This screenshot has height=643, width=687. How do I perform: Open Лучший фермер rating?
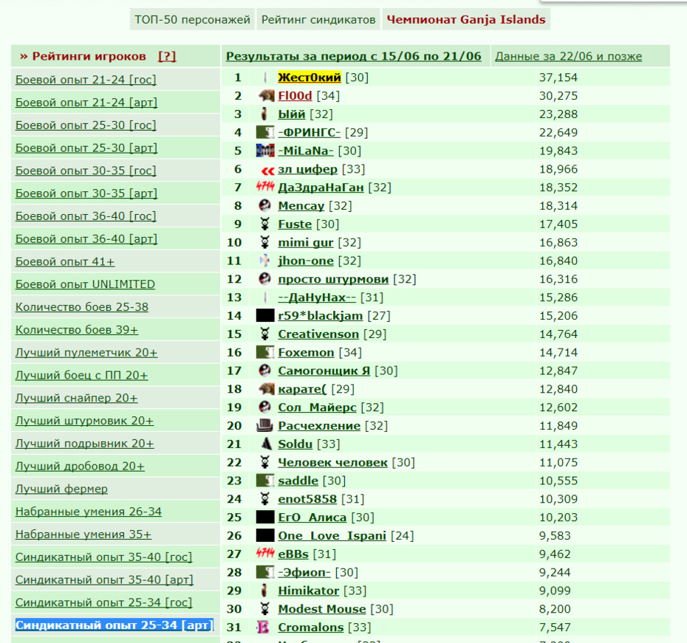[61, 489]
